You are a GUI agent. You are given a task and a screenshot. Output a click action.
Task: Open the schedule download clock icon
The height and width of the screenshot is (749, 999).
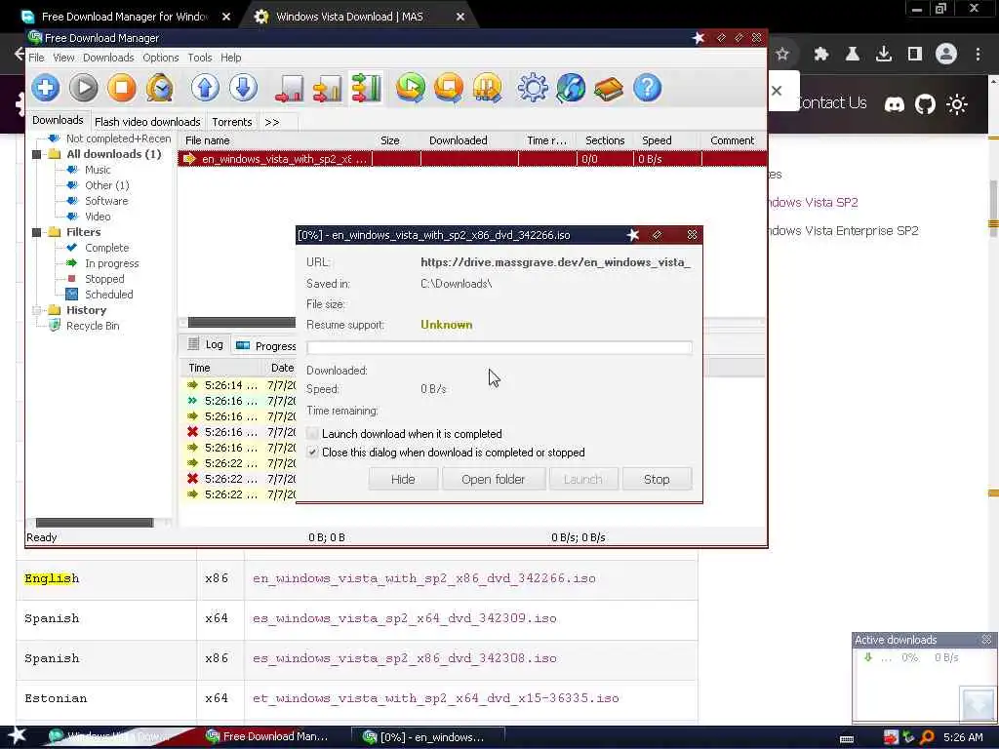click(159, 87)
